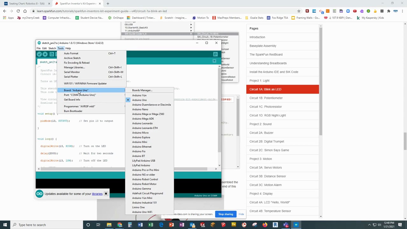Open the tab options dropdown arrow in Arduino
Screen dimensions: 407x229
214,61
